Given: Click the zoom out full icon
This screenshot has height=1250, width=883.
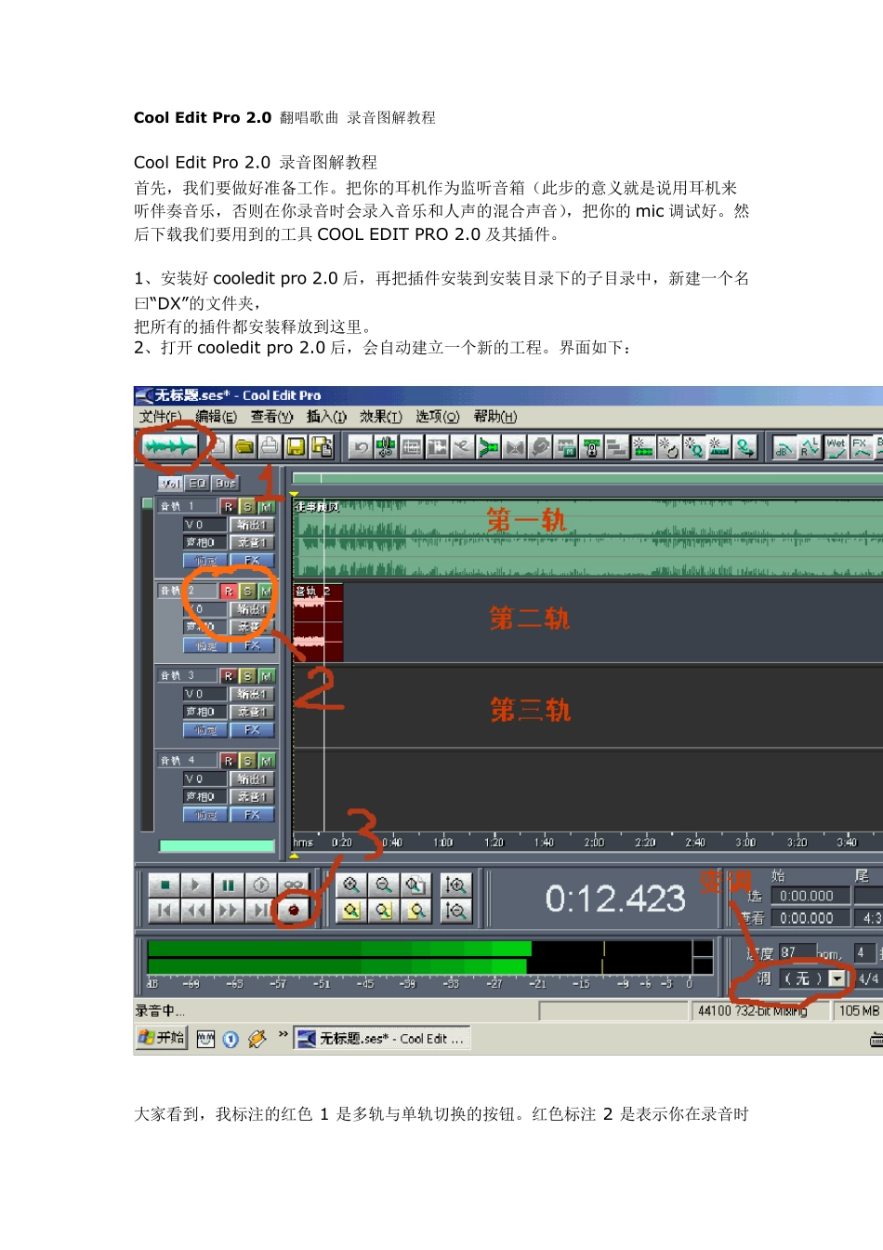Looking at the screenshot, I should [x=415, y=885].
